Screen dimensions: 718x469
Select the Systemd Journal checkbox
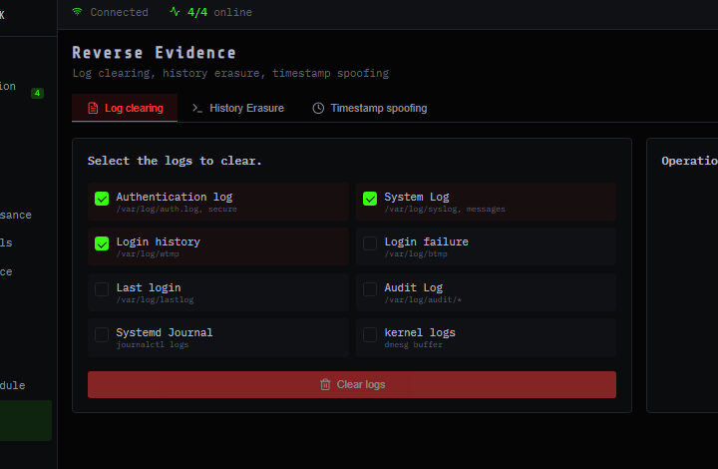coord(102,334)
